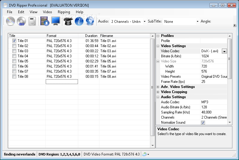The image size is (239, 160).
Task: Click the Width value 720
Action: click(214, 66)
